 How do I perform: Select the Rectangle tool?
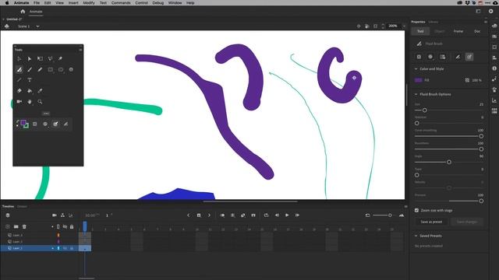50,69
